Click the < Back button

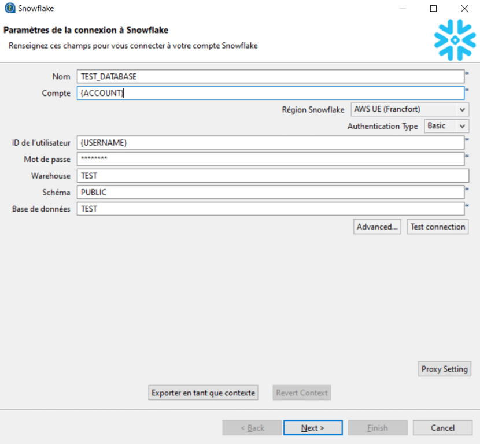[x=252, y=427]
